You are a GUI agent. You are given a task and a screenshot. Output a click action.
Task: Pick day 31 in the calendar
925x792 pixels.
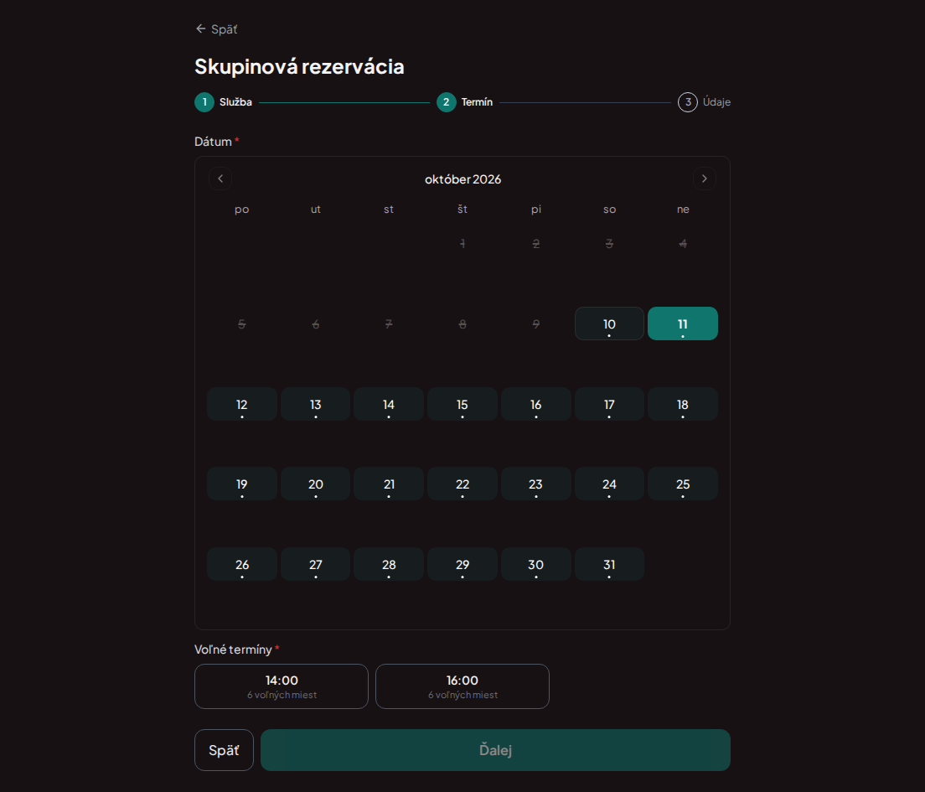(609, 564)
